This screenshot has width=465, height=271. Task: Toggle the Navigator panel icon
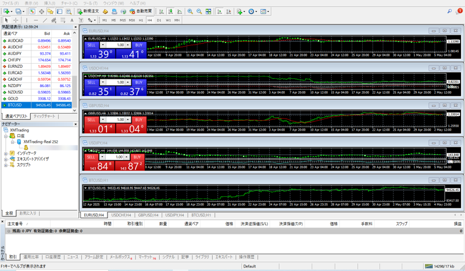click(x=51, y=11)
